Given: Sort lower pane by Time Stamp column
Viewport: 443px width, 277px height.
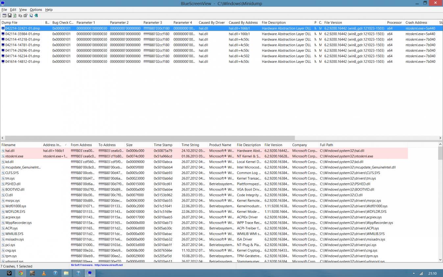Looking at the screenshot, I should 166,145.
